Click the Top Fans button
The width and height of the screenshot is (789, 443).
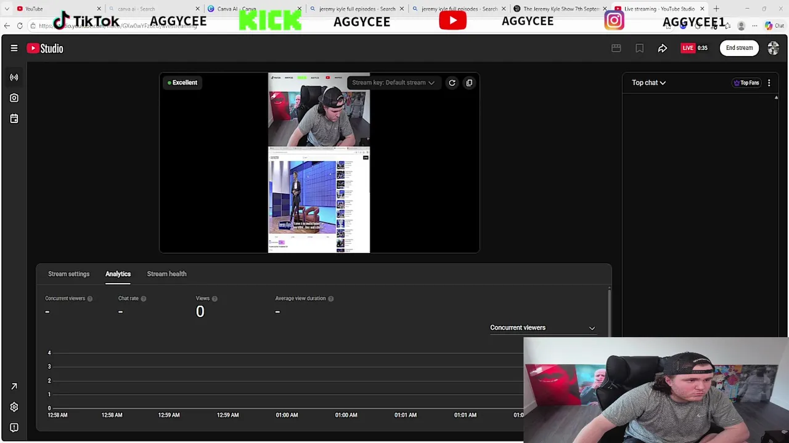pos(746,82)
